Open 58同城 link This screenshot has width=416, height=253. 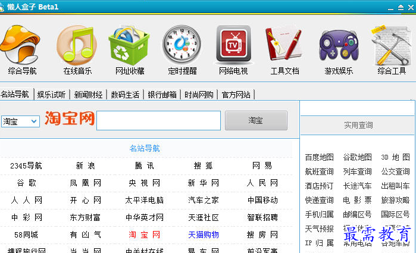[x=26, y=235]
